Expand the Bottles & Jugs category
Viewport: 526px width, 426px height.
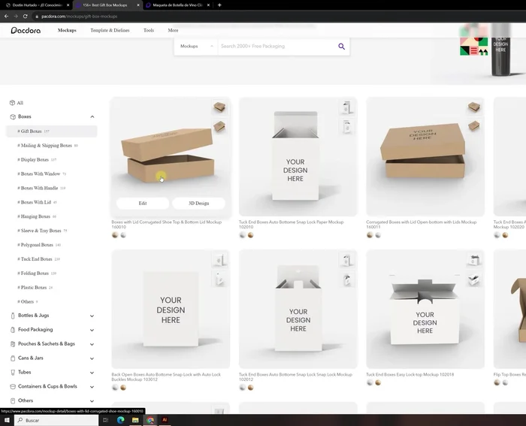tap(92, 316)
